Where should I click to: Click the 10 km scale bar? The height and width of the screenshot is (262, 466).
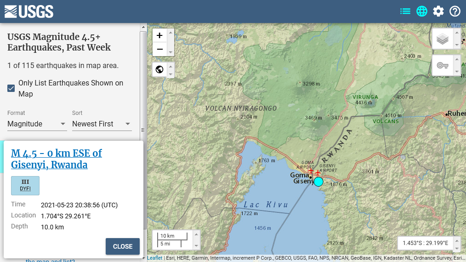click(x=173, y=236)
